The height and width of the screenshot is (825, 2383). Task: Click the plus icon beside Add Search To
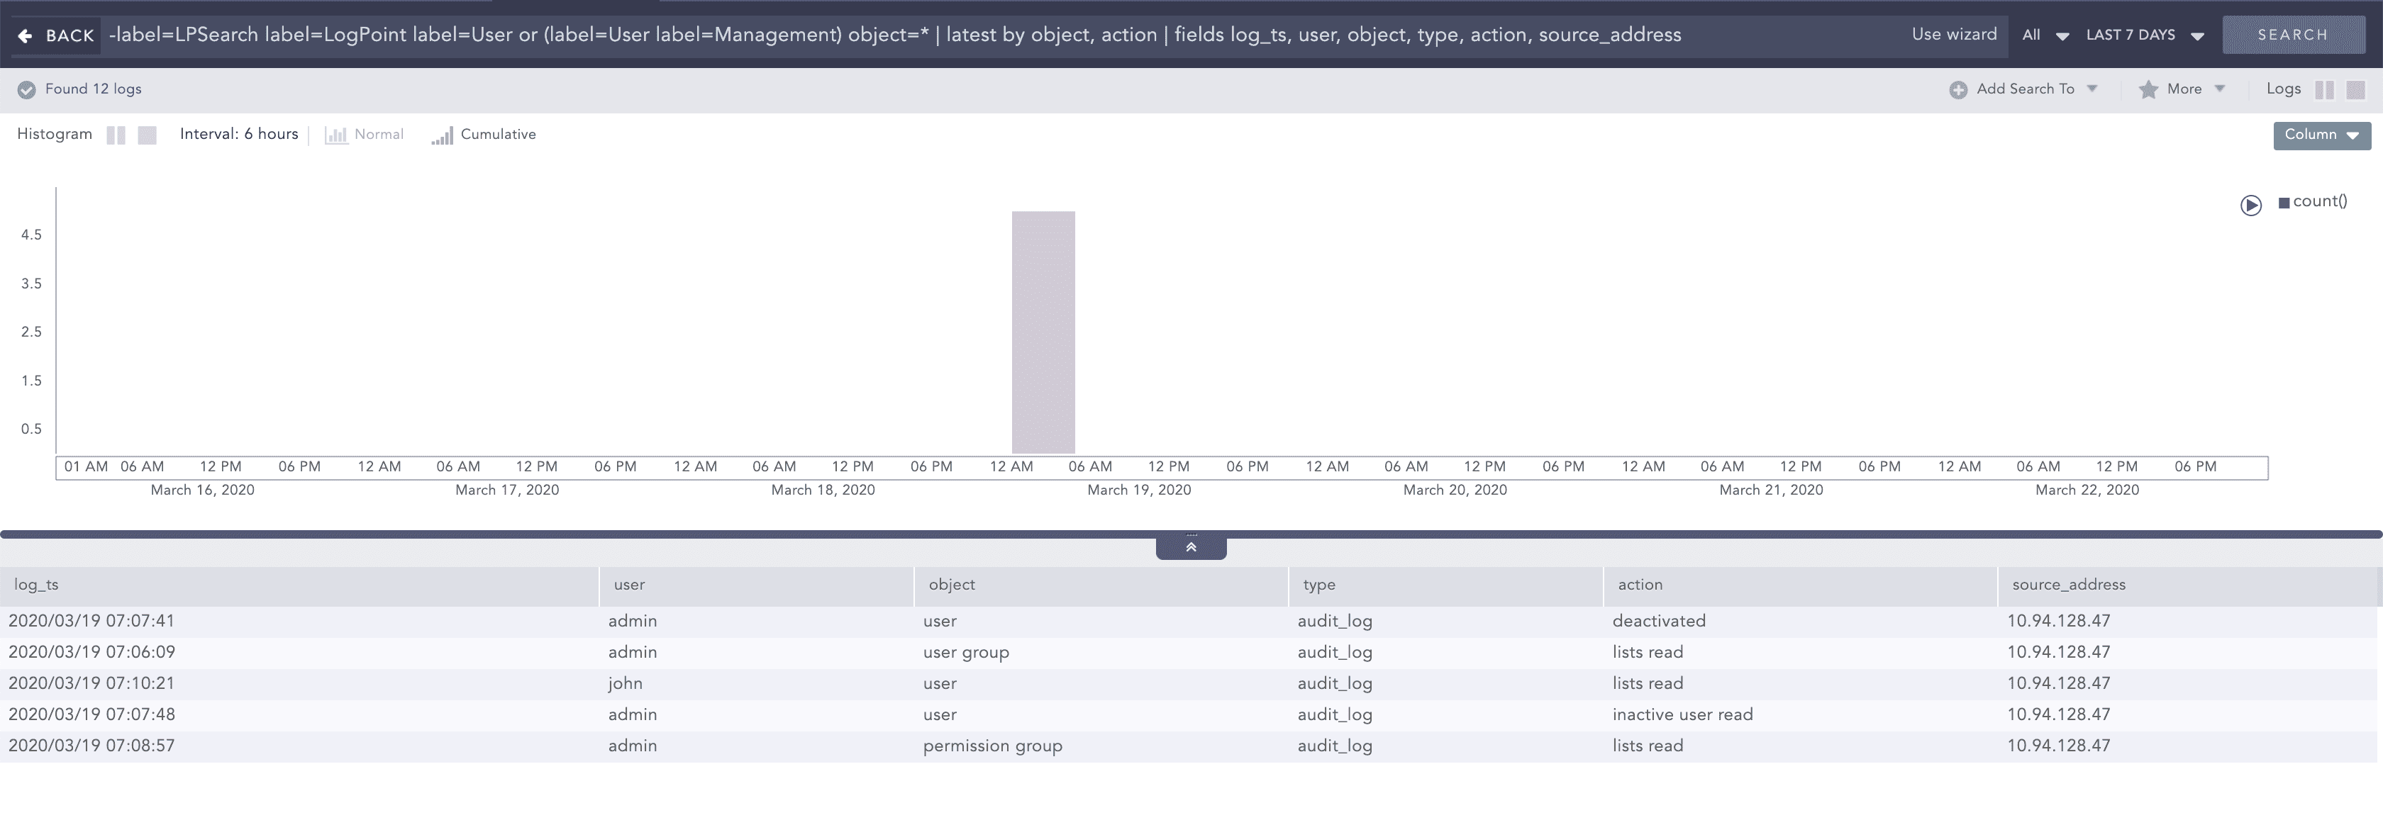[1958, 89]
